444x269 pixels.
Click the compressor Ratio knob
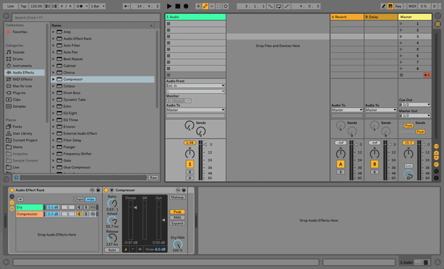click(112, 203)
